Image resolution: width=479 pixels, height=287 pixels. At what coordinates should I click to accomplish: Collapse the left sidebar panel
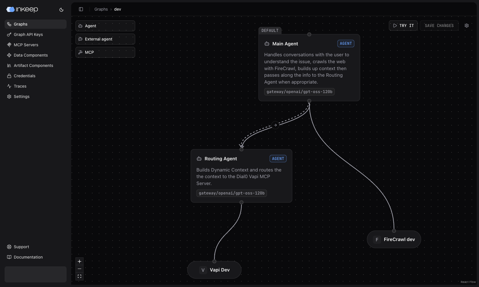click(x=81, y=9)
